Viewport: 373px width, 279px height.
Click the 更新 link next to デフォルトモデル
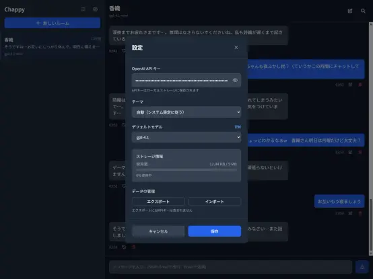pyautogui.click(x=238, y=127)
